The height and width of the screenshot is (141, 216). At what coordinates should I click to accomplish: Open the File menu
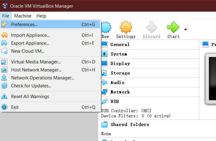click(x=6, y=16)
